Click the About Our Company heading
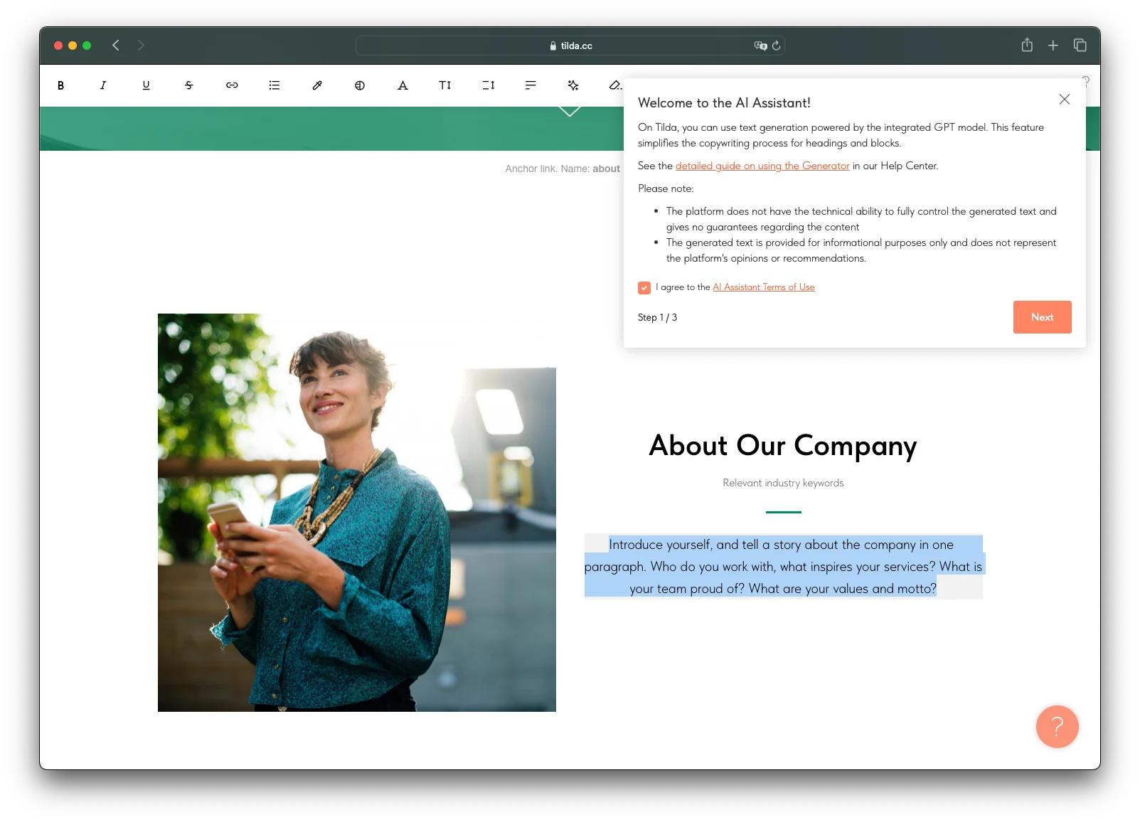Image resolution: width=1140 pixels, height=822 pixels. pyautogui.click(x=783, y=447)
